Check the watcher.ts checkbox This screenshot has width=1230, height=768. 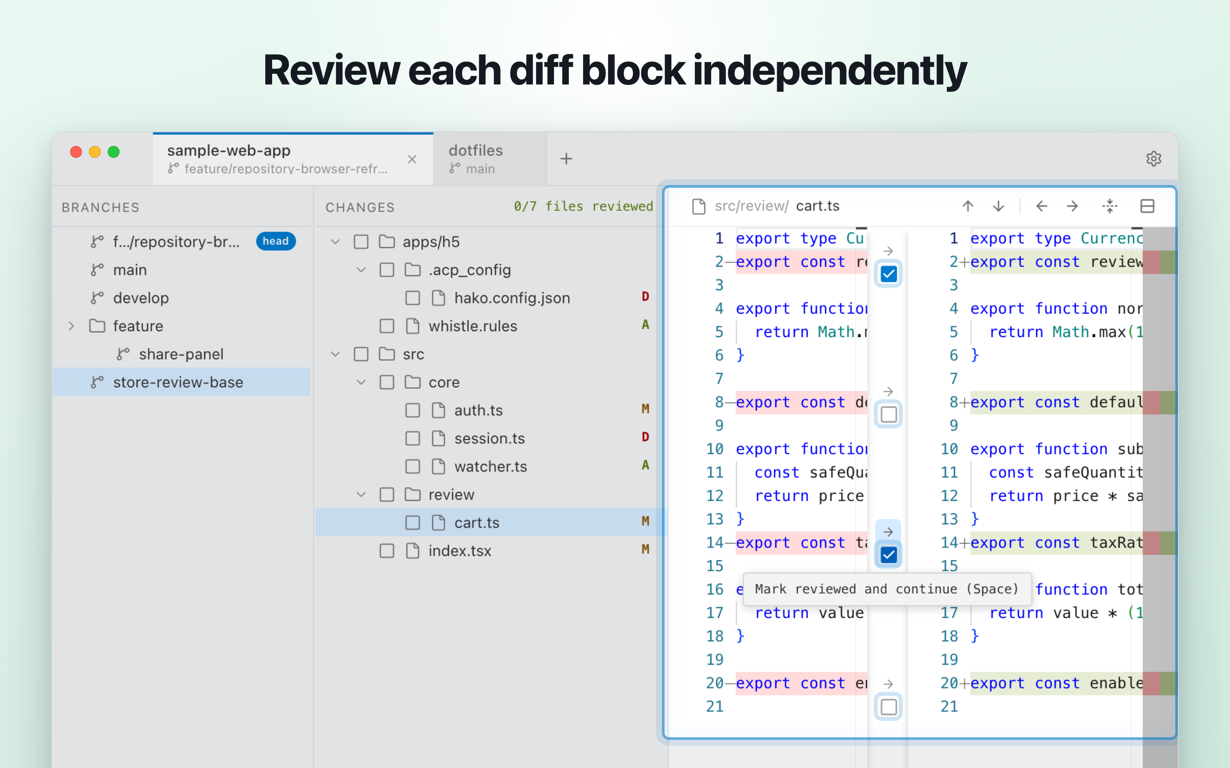(413, 466)
